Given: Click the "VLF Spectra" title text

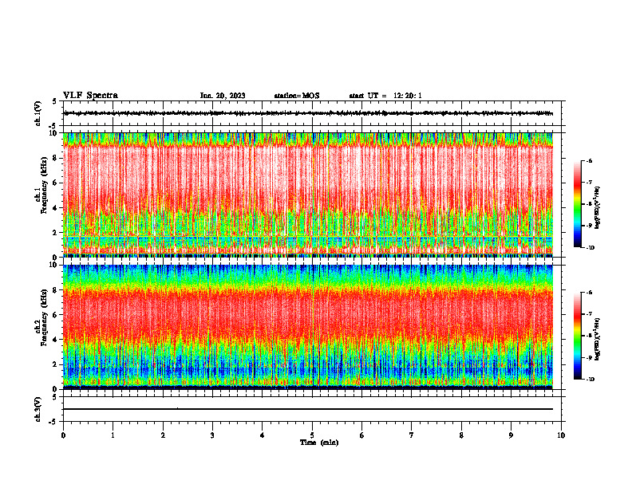Looking at the screenshot, I should (90, 96).
